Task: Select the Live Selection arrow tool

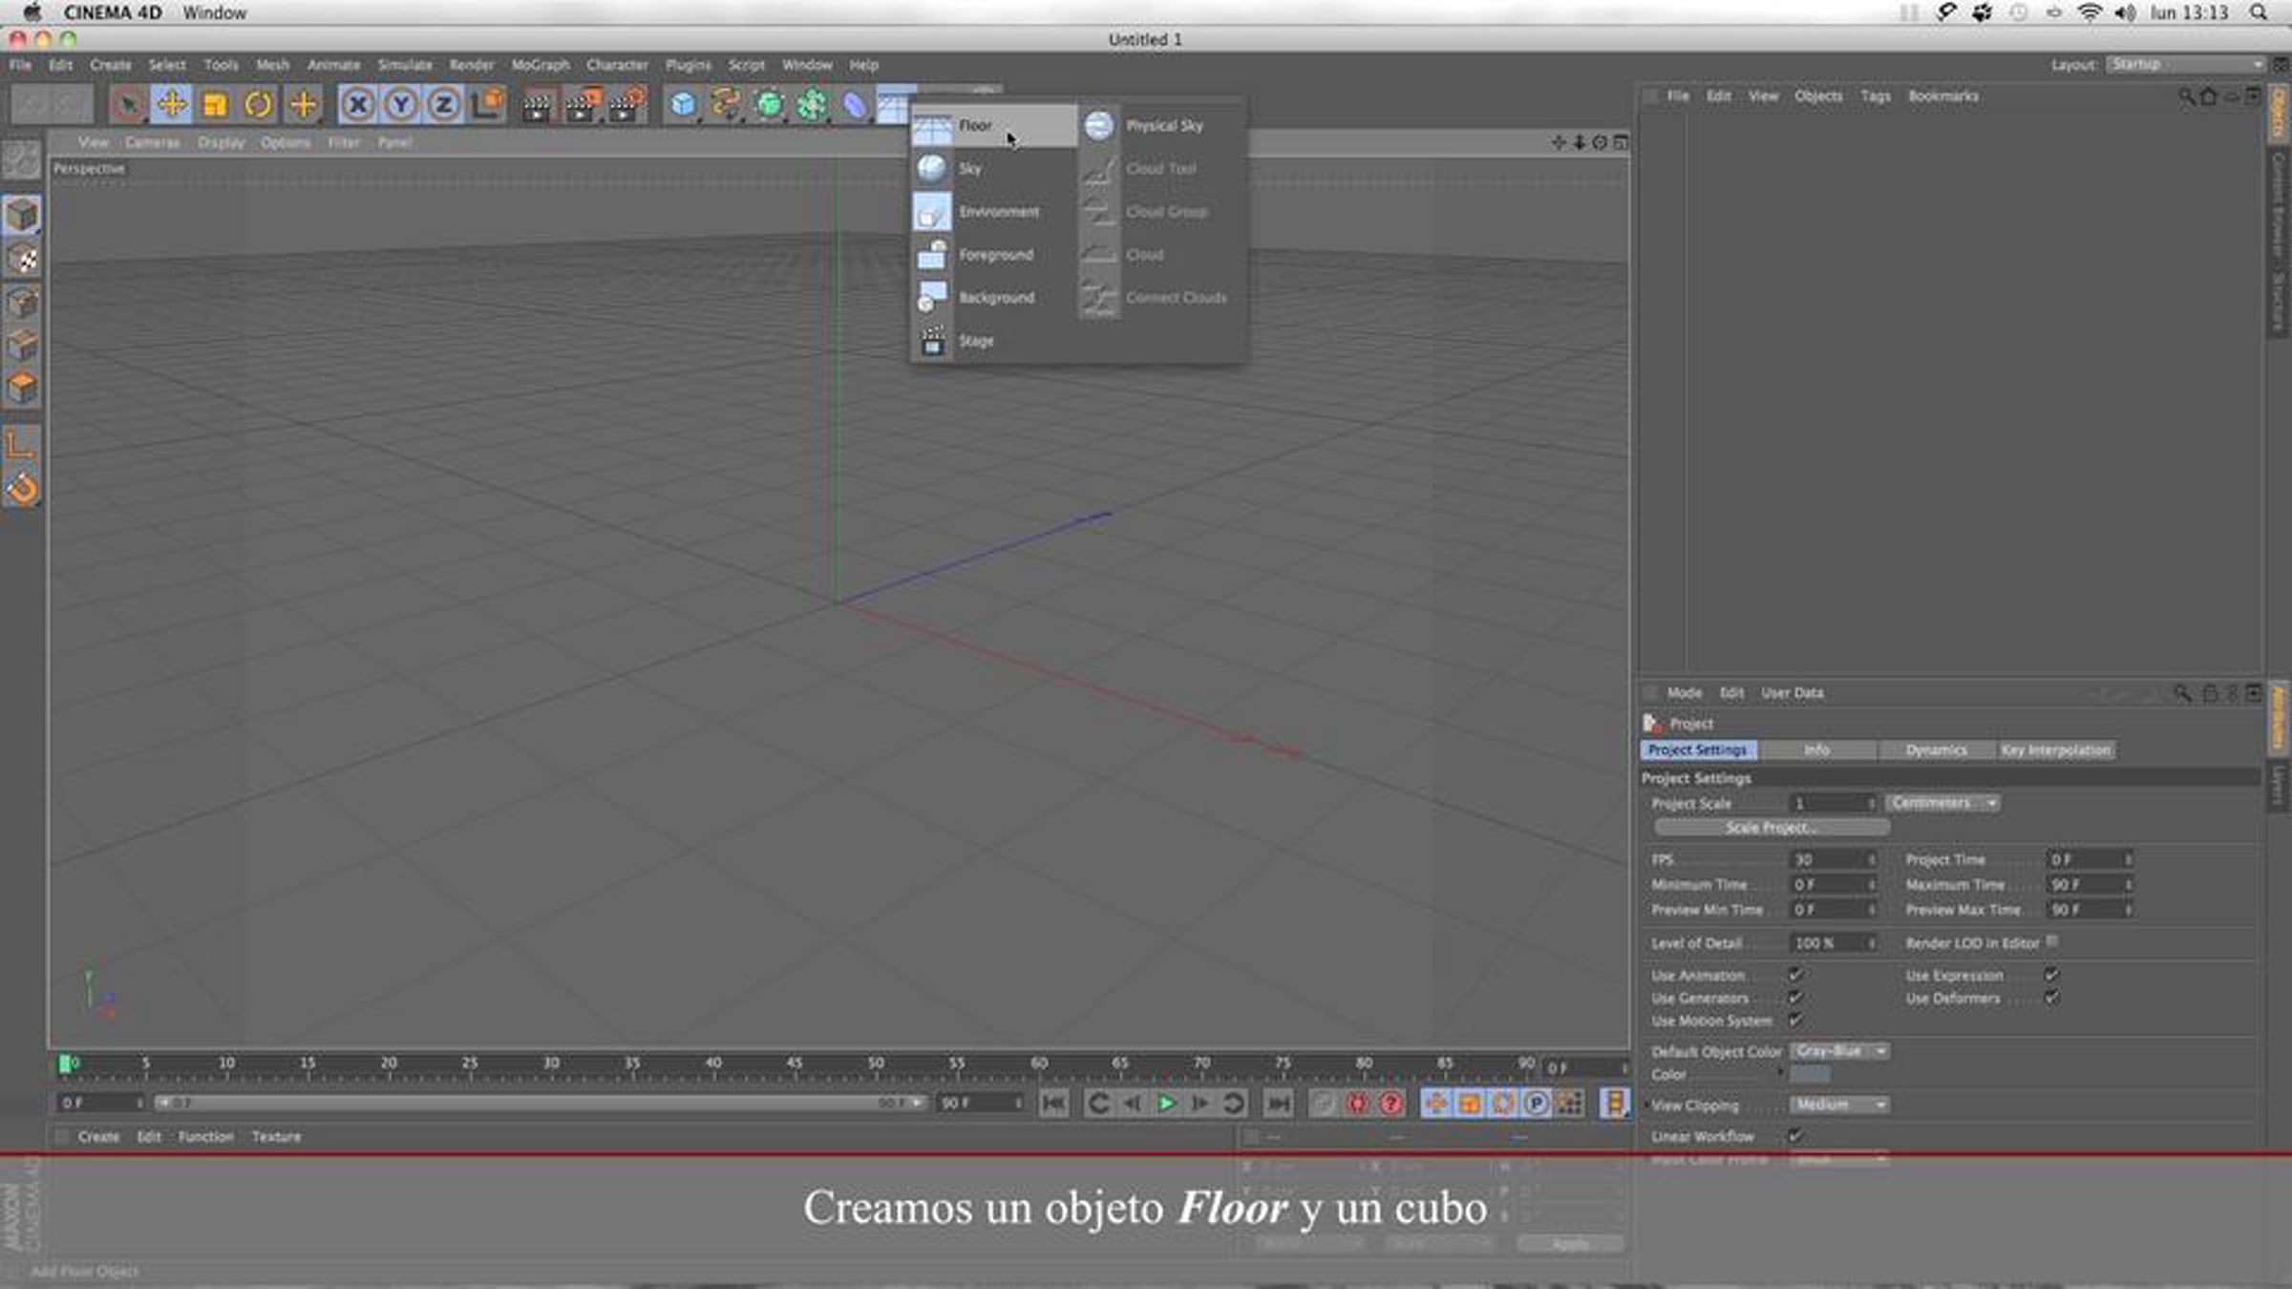Action: 127,104
